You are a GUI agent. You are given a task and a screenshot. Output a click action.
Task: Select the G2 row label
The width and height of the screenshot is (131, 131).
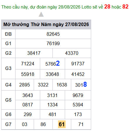point(8,53)
